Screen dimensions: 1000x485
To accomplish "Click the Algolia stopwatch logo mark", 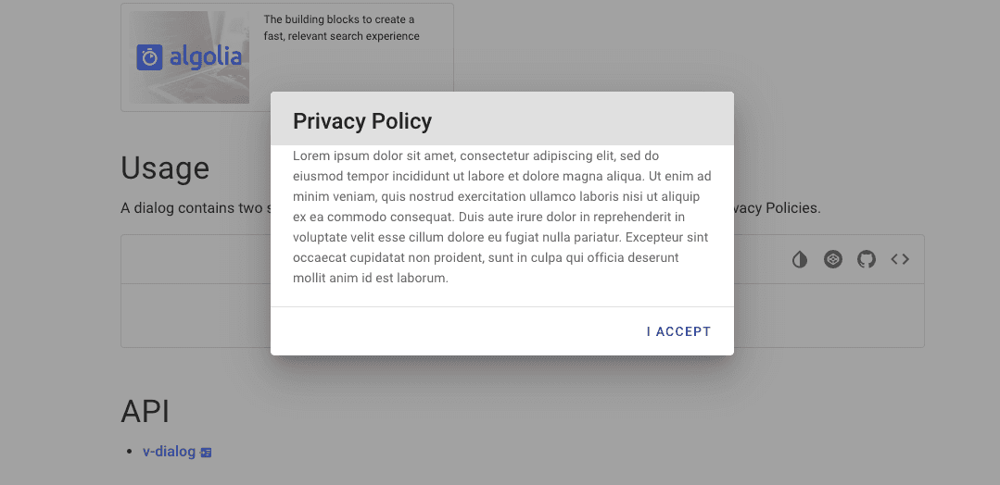I will (x=150, y=57).
